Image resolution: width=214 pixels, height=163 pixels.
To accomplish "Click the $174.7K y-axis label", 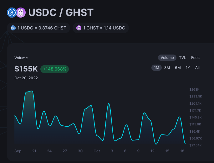I will 195,110.
